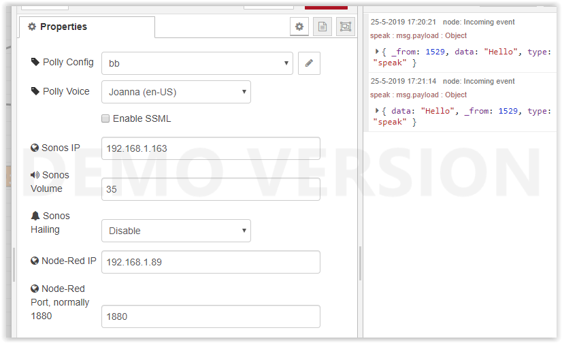562x343 pixels.
Task: Click the Polly Config label tag icon
Action: coord(35,62)
